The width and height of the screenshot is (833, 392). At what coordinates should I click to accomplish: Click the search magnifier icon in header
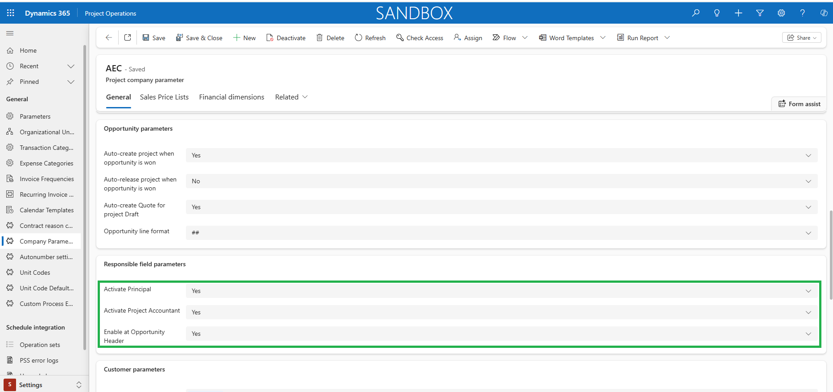coord(696,13)
